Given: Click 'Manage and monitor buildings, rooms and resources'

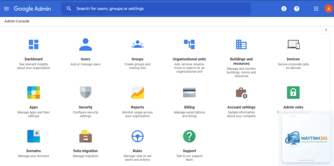Looking at the screenshot, I should [241, 72].
